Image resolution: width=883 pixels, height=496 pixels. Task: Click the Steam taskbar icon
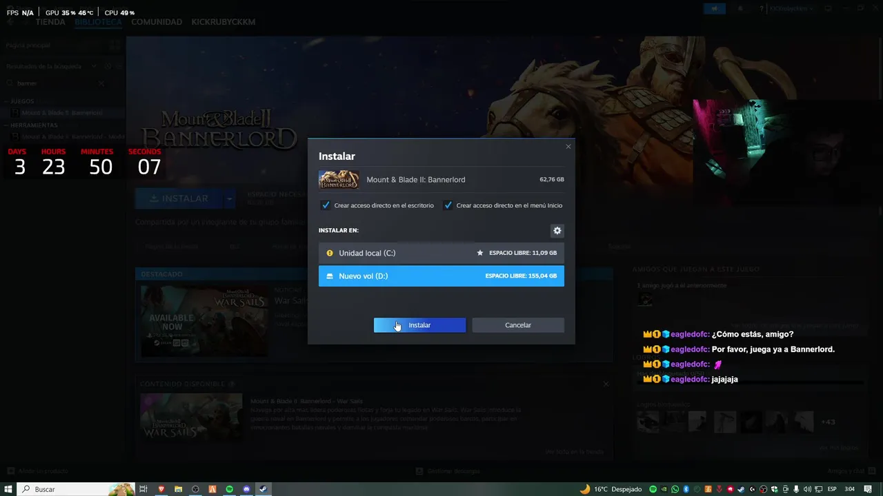264,489
